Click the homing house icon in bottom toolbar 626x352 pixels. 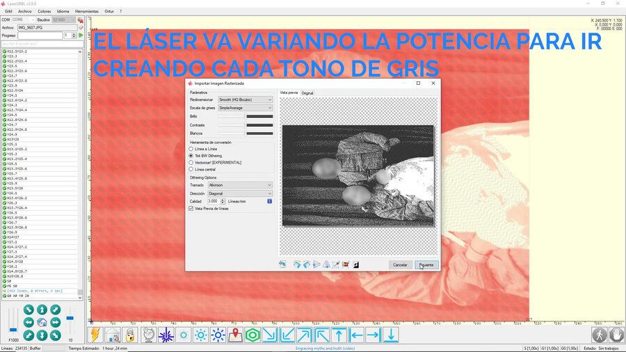pos(113,335)
